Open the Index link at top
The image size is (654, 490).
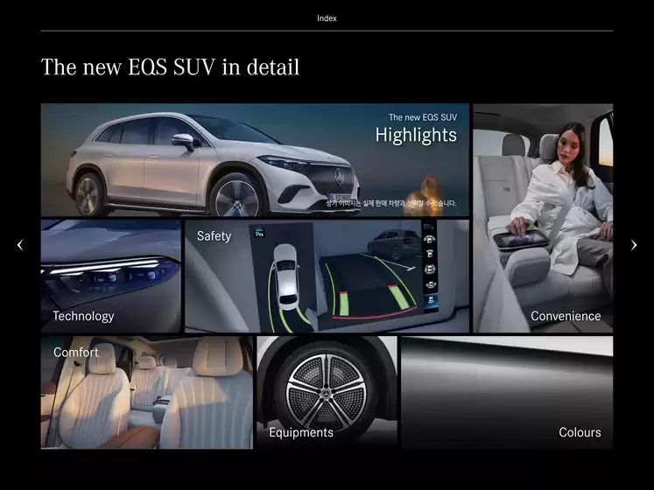coord(327,18)
